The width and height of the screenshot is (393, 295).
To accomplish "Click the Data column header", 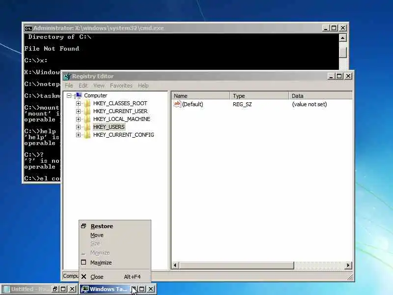I will click(321, 96).
